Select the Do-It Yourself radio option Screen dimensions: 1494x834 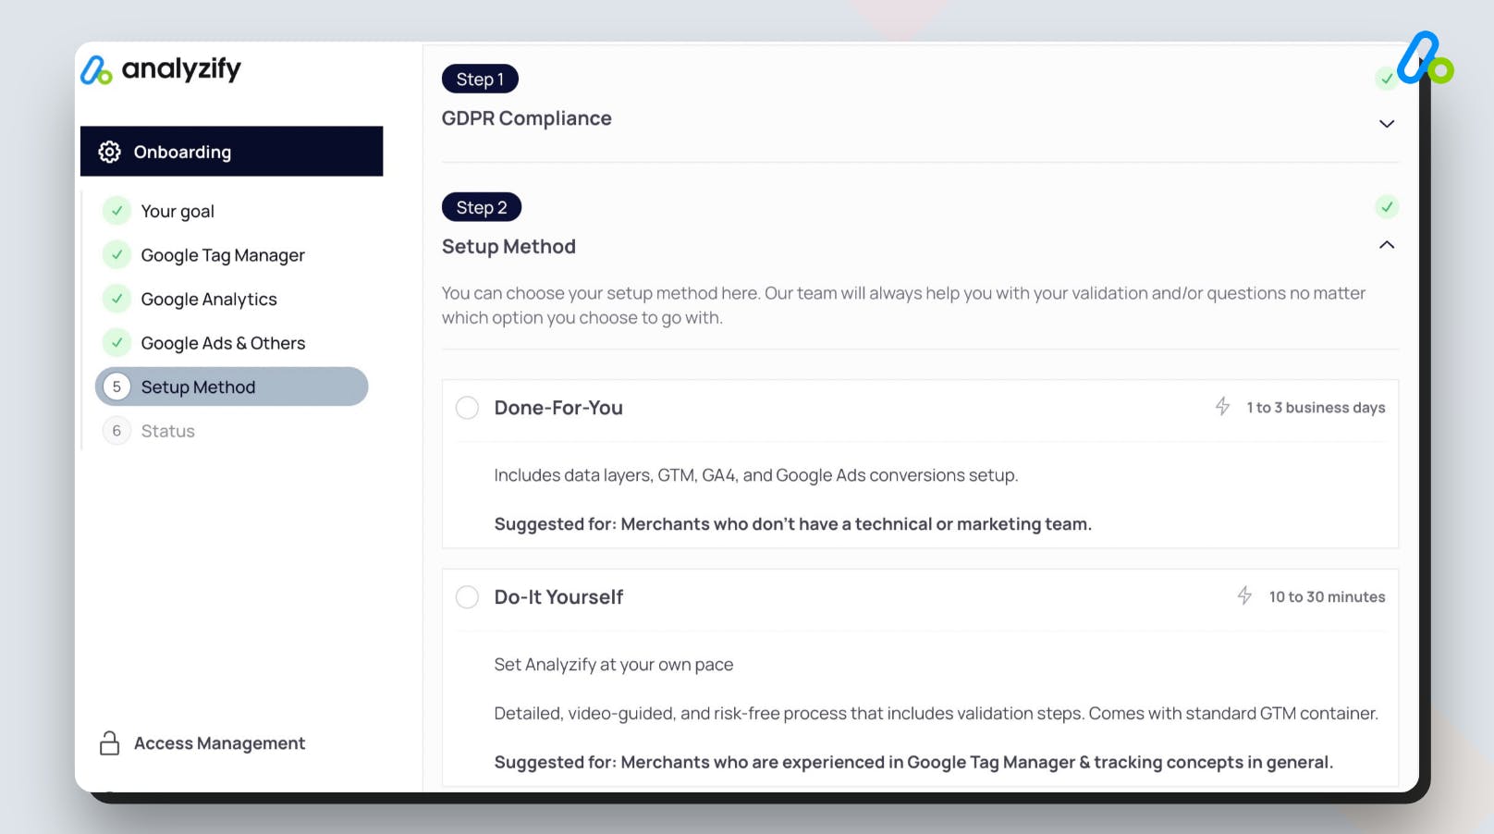(468, 597)
